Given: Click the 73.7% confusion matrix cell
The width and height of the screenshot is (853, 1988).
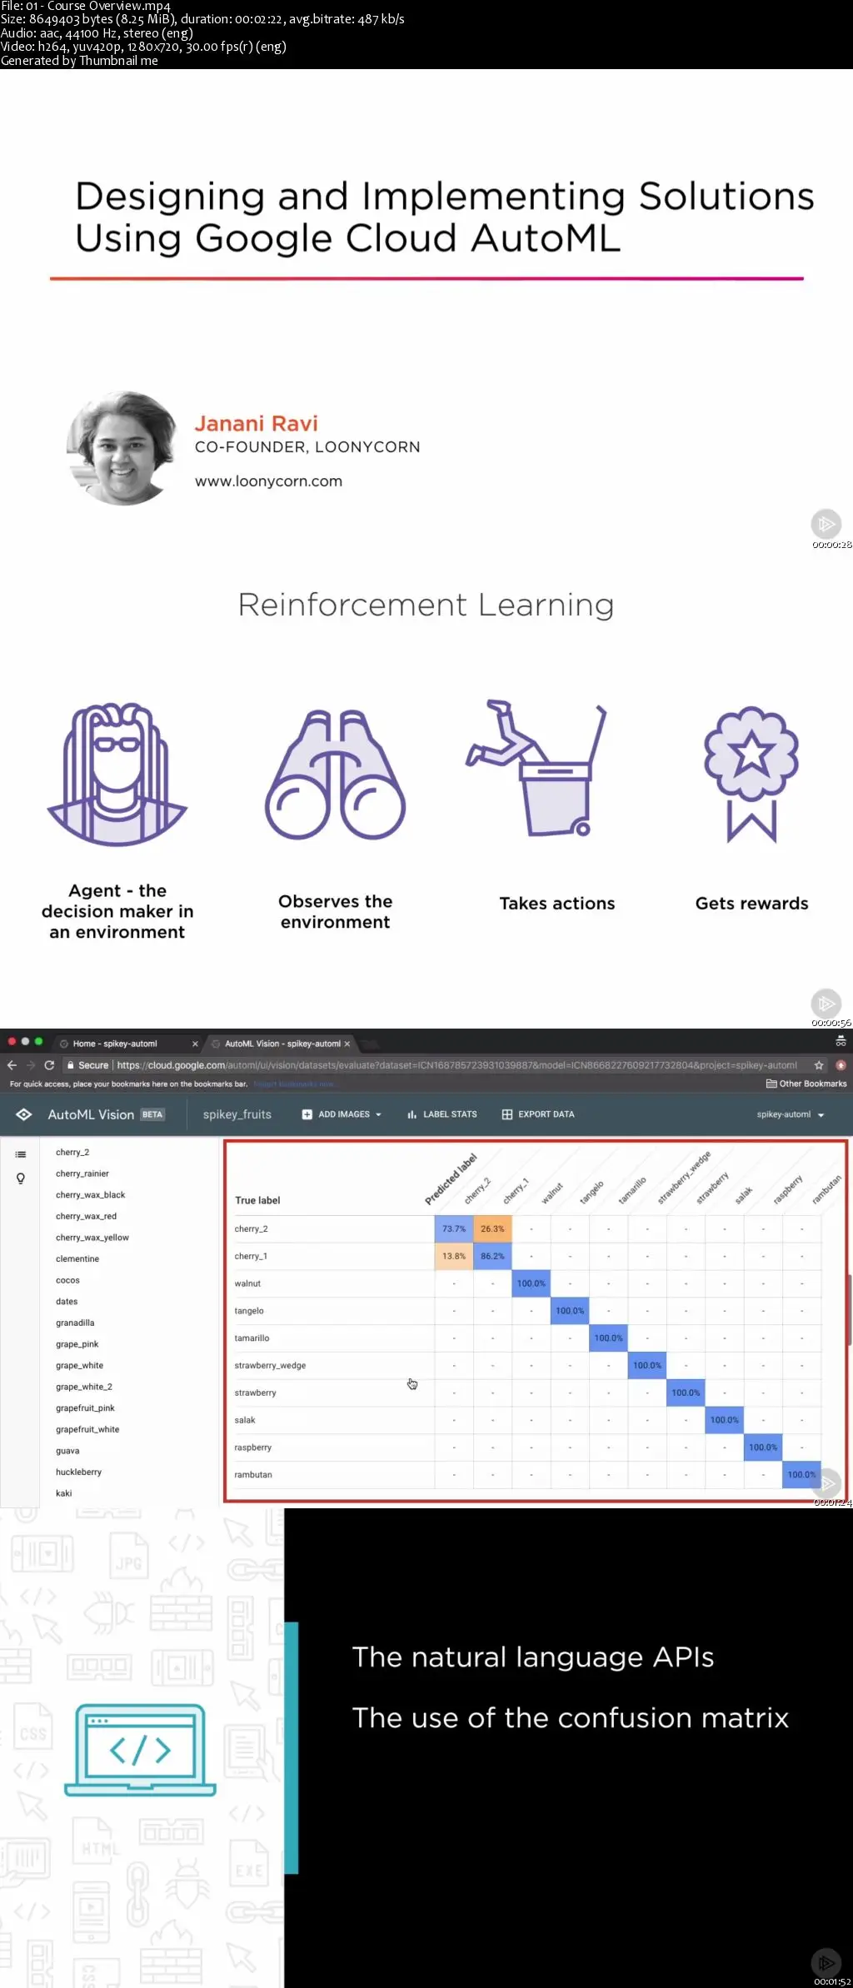Looking at the screenshot, I should click(x=454, y=1229).
